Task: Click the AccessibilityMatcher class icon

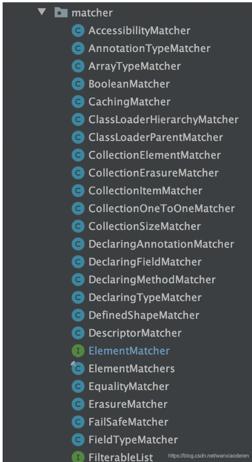Action: coord(78,31)
